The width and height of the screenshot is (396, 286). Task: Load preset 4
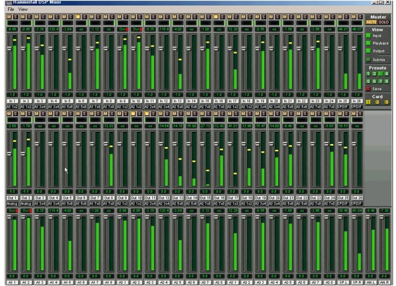coord(387,74)
